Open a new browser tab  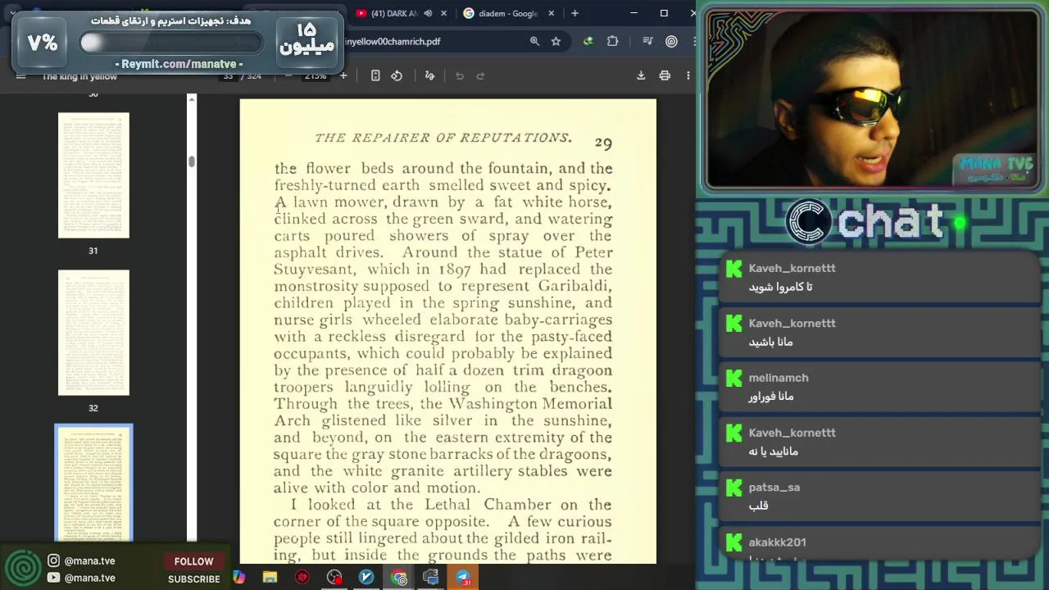point(574,13)
